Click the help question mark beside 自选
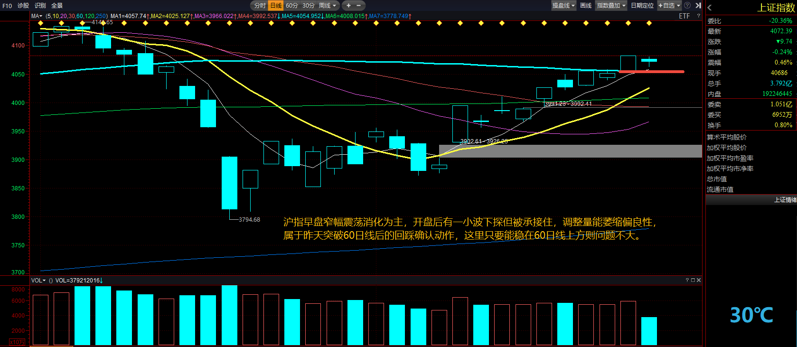 (x=687, y=6)
